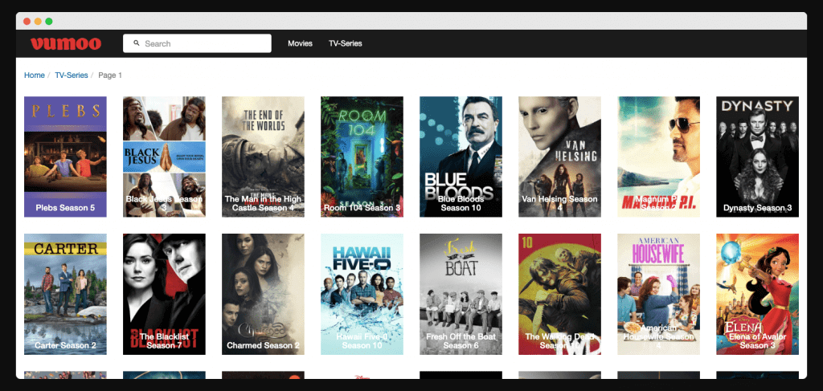Click the red window close button
The image size is (823, 391).
(x=27, y=22)
